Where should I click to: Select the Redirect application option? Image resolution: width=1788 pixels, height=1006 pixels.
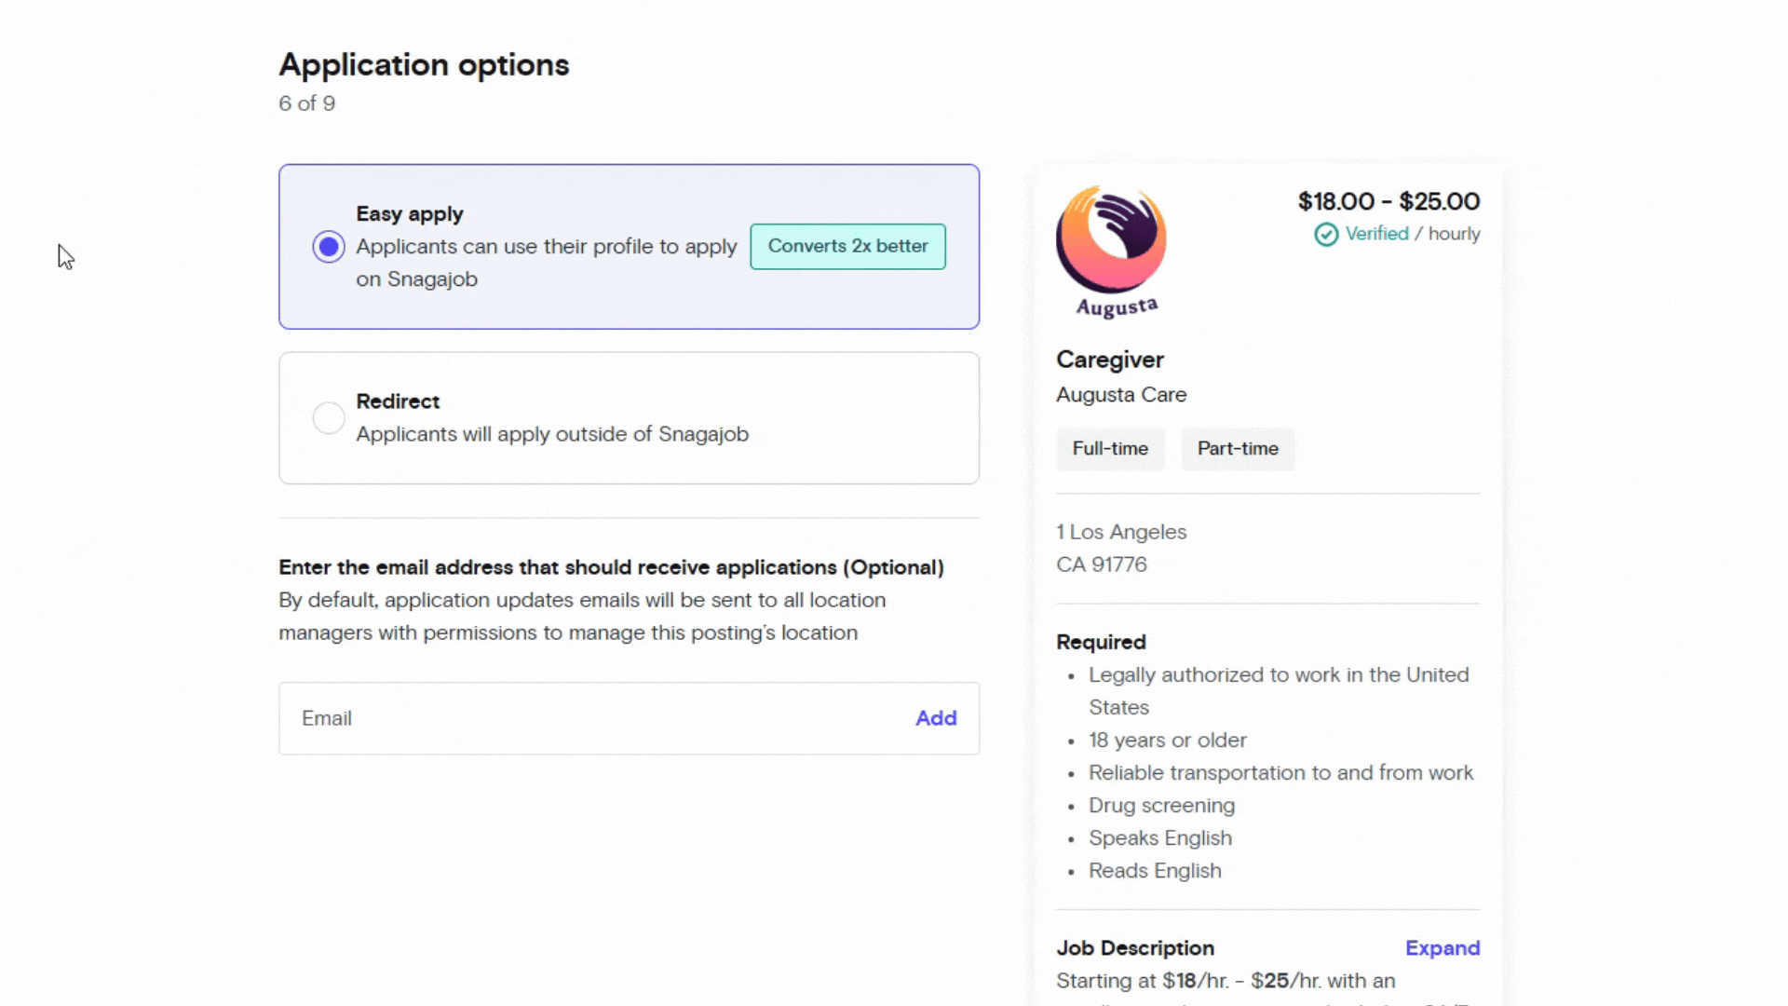point(329,417)
